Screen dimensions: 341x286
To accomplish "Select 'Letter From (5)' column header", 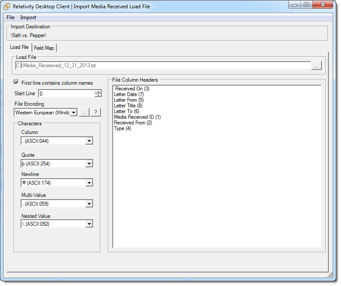I will tap(129, 100).
